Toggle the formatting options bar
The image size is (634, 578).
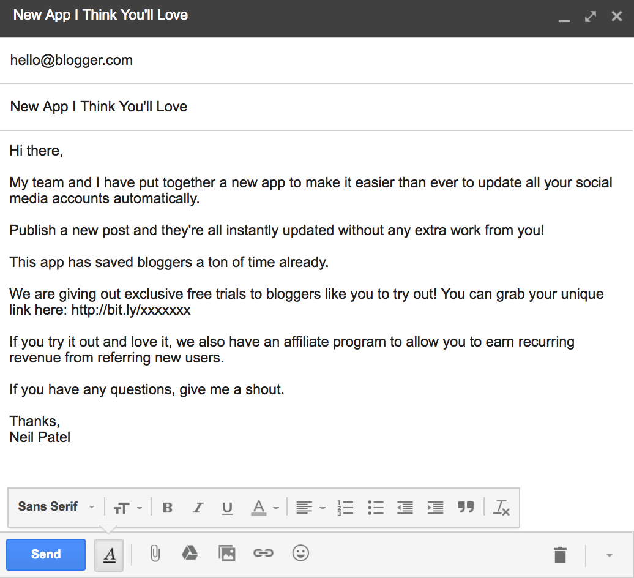tap(109, 555)
